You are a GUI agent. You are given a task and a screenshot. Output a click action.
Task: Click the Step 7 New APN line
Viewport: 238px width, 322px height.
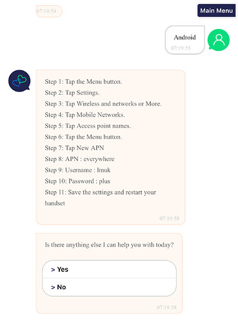tap(74, 148)
